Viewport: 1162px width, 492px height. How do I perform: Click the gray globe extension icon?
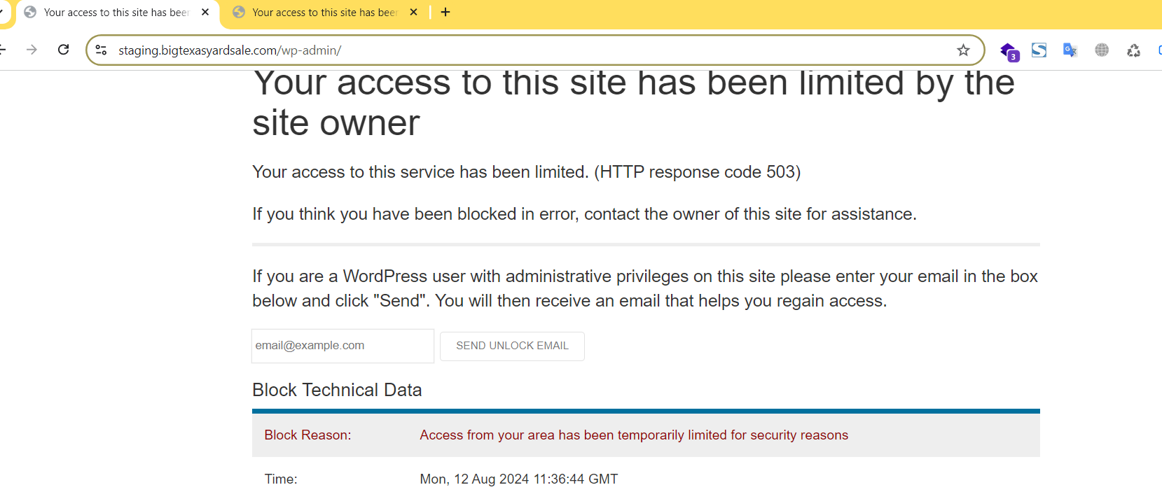point(1102,50)
